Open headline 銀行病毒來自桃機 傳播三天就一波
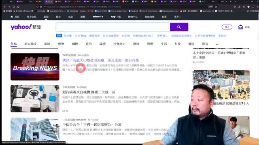Viewport: 259px width, 145px height. 89,92
